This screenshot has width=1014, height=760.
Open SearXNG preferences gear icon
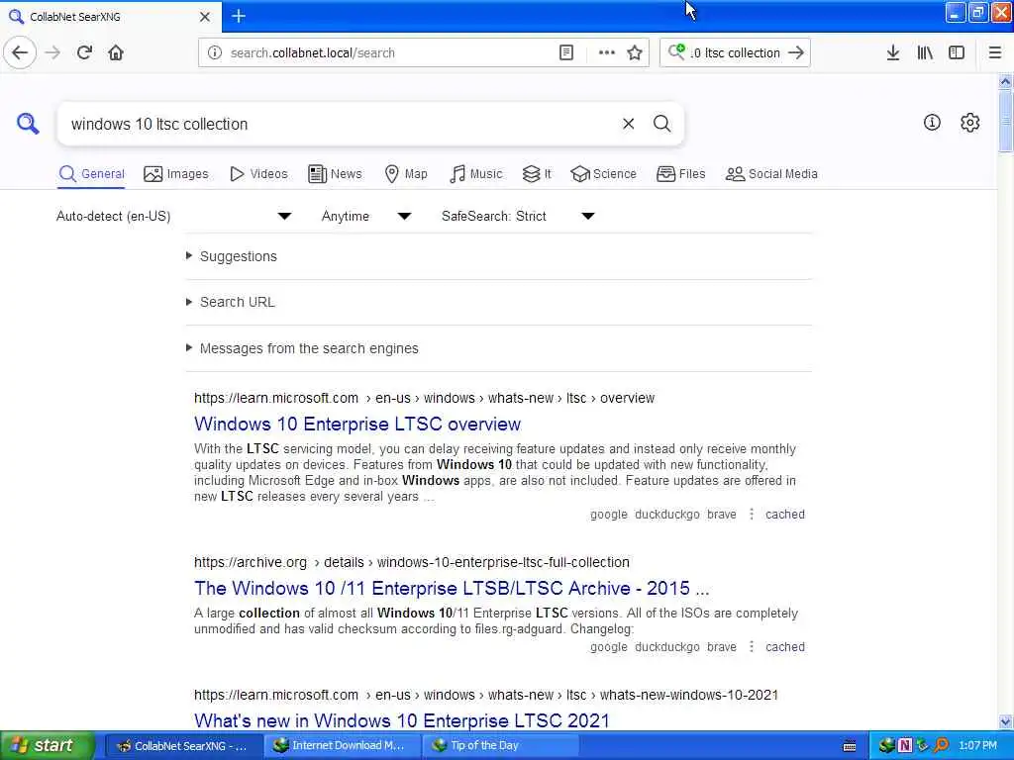coord(970,122)
